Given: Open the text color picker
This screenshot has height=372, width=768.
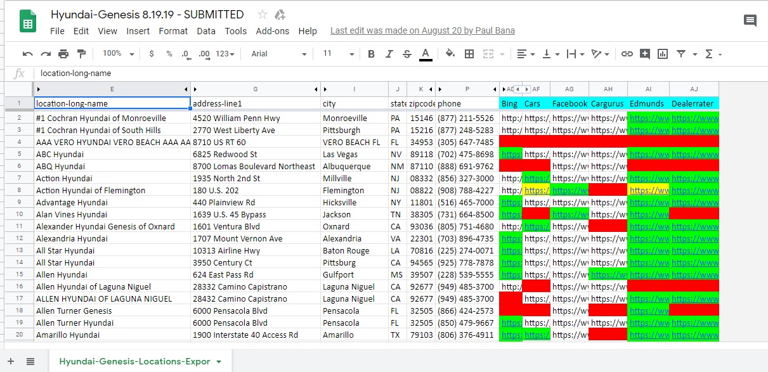Looking at the screenshot, I should click(x=426, y=55).
